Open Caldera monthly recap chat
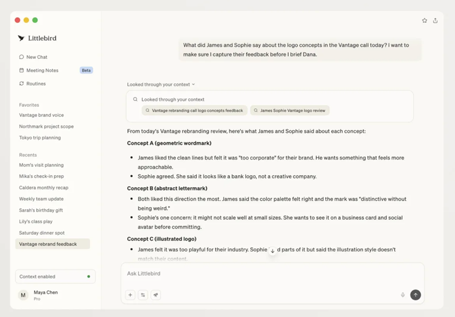 pos(44,187)
